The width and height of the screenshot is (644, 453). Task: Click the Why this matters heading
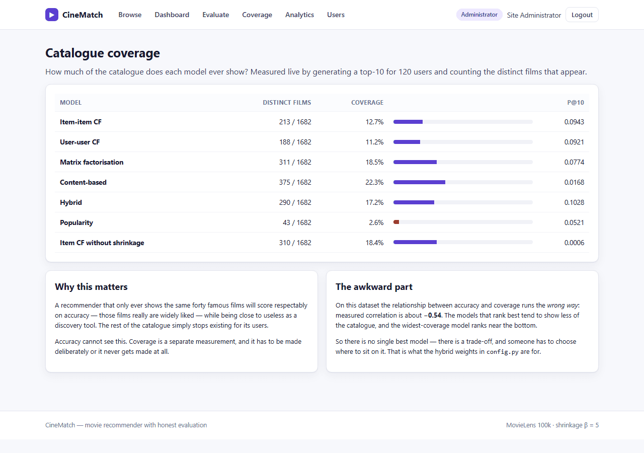(91, 287)
